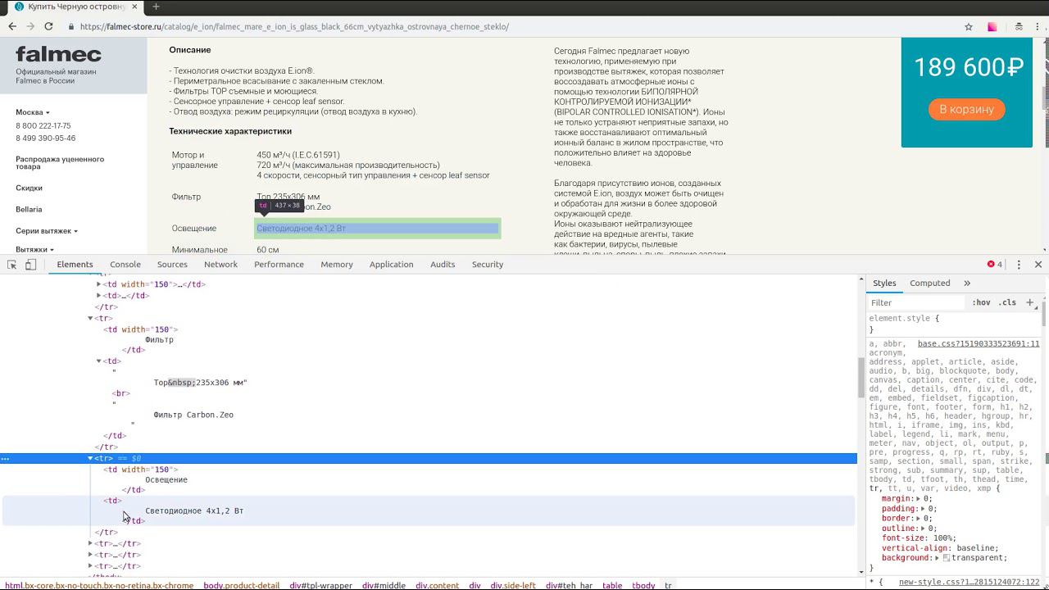Open the Chrome three-dot menu
1049x590 pixels.
coord(1038,26)
